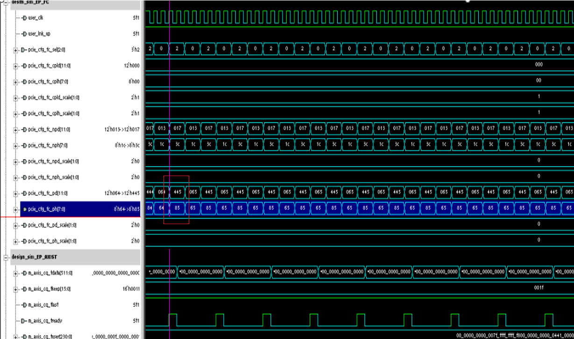
Task: Click the m_axis_cq_tkeep signal icon
Action: point(24,289)
